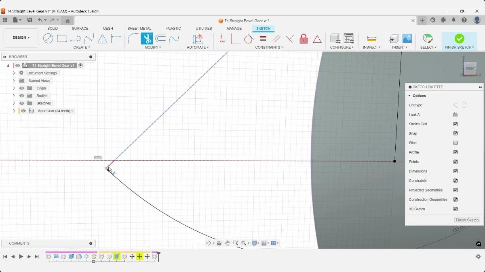Open the job status clock icon

tap(443, 20)
